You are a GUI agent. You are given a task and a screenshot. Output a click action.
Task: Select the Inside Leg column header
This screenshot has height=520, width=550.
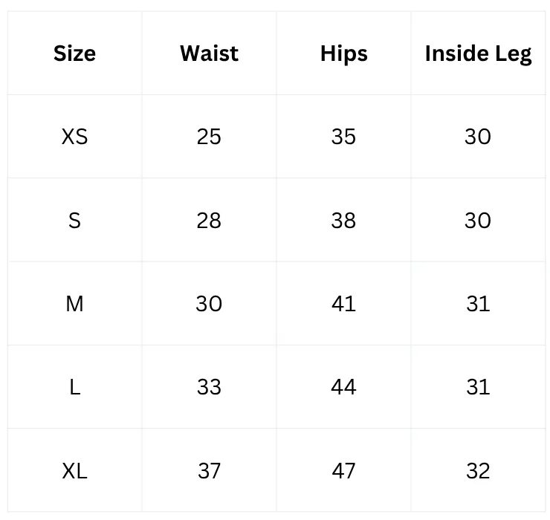tap(478, 54)
